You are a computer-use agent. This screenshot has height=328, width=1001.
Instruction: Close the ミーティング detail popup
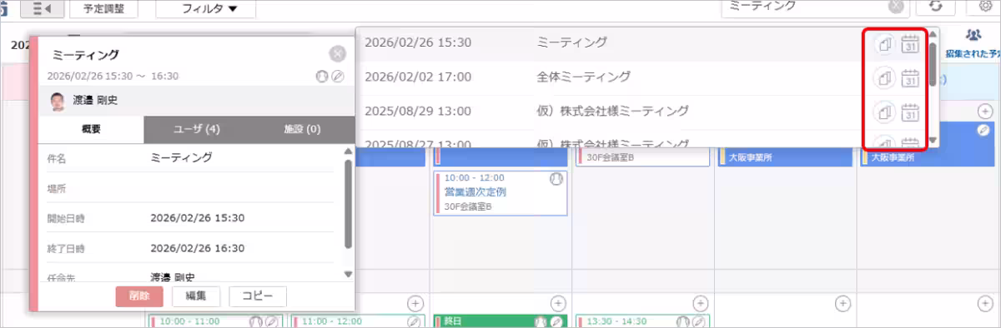point(337,54)
